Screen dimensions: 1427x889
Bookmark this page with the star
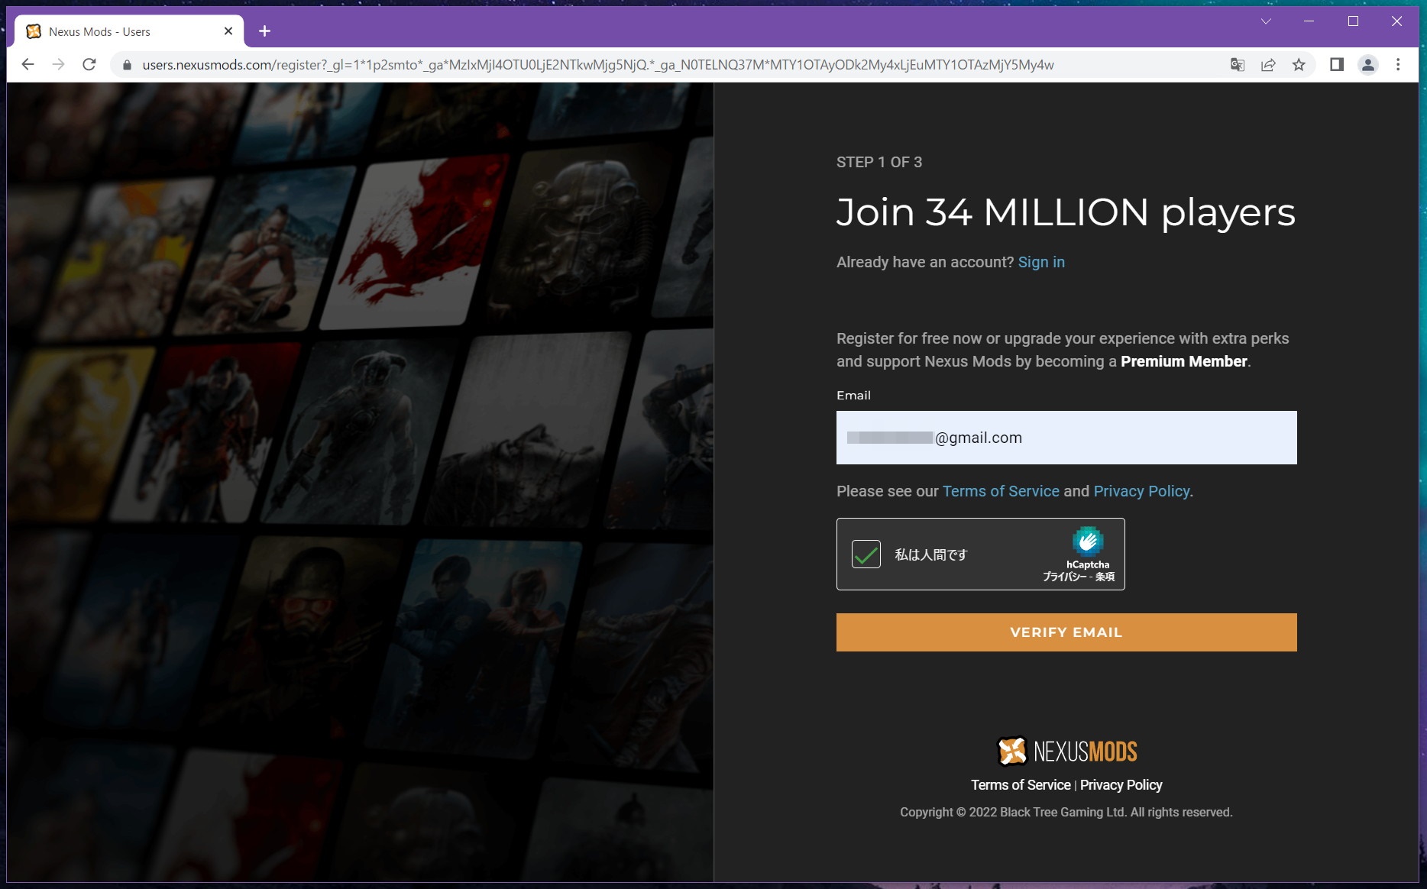click(x=1299, y=65)
